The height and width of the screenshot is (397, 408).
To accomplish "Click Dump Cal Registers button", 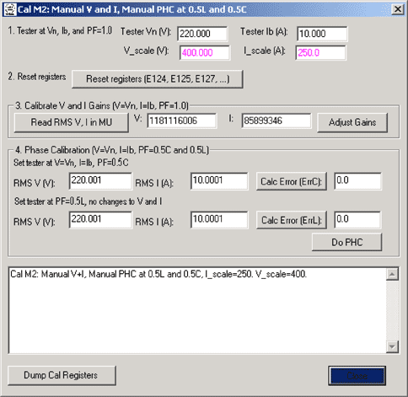I will (62, 375).
